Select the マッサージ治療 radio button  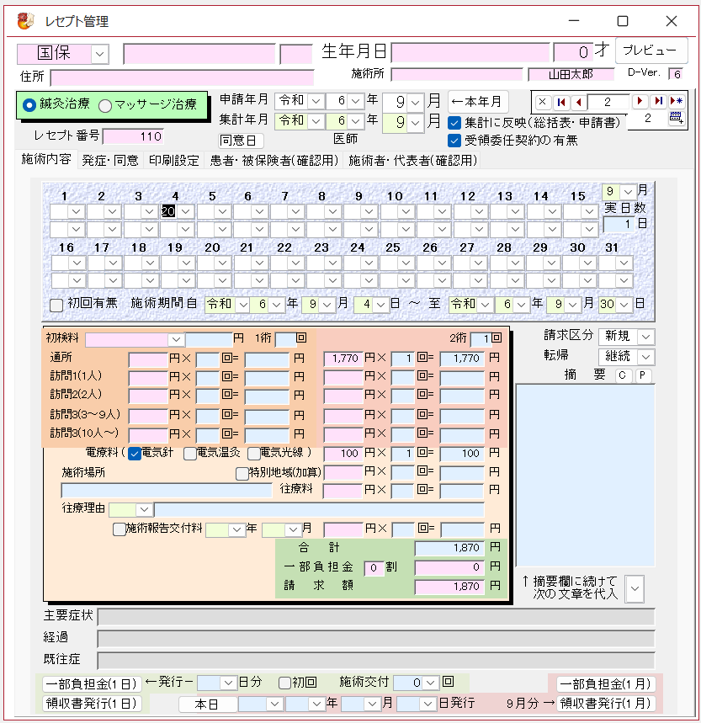105,105
